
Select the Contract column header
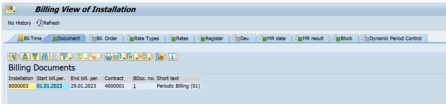118,78
